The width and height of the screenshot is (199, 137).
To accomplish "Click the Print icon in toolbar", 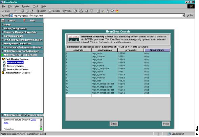I will coord(87,11).
